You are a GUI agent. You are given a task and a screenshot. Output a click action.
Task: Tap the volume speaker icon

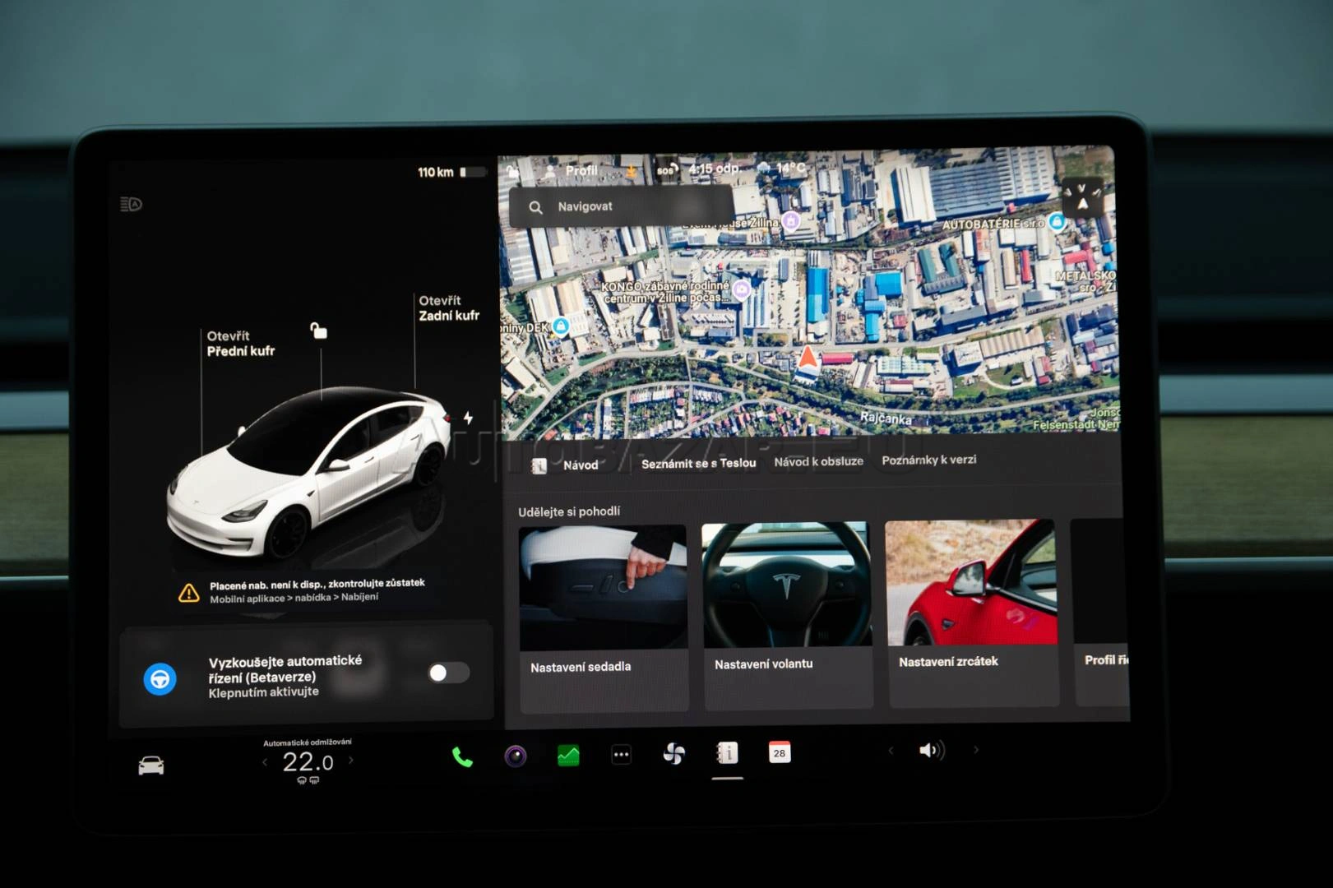point(932,750)
